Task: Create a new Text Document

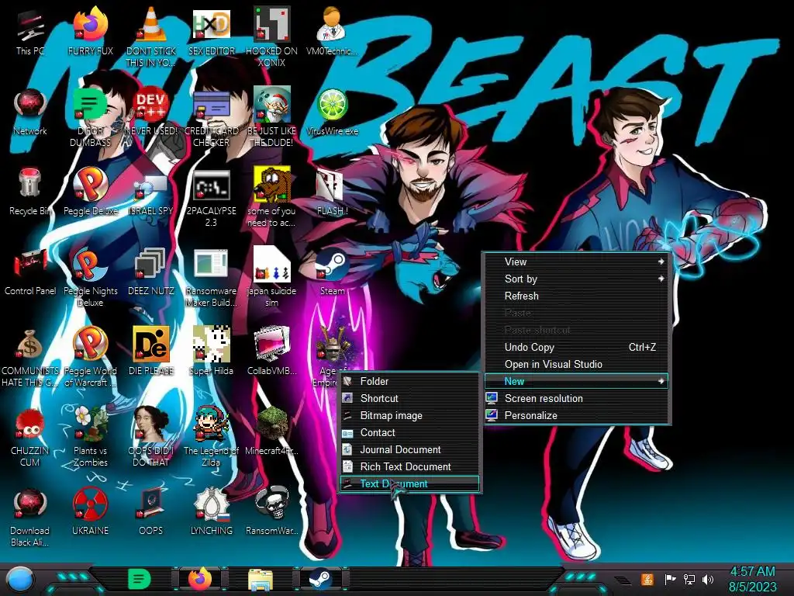Action: tap(409, 484)
